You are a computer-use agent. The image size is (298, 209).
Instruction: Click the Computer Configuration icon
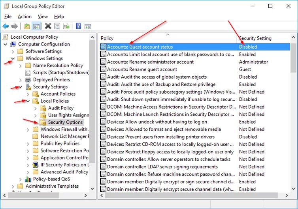[13, 44]
